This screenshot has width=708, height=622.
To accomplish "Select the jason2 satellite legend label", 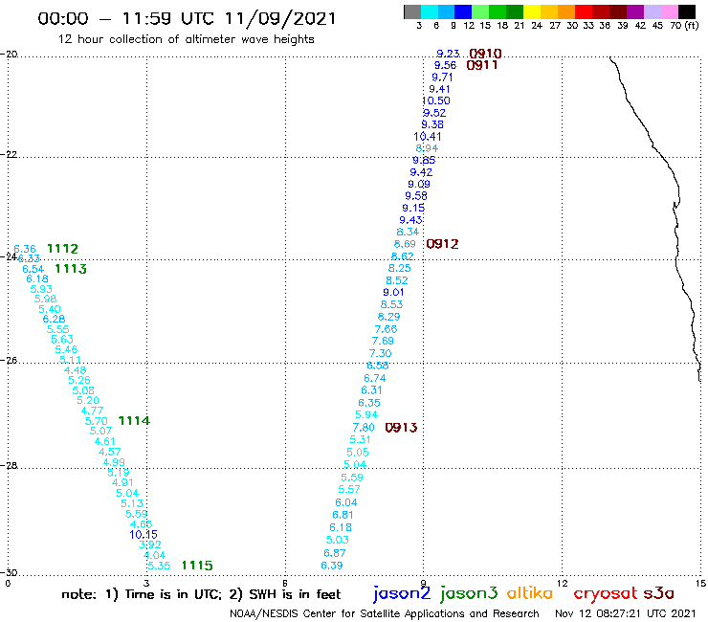I will pos(402,593).
